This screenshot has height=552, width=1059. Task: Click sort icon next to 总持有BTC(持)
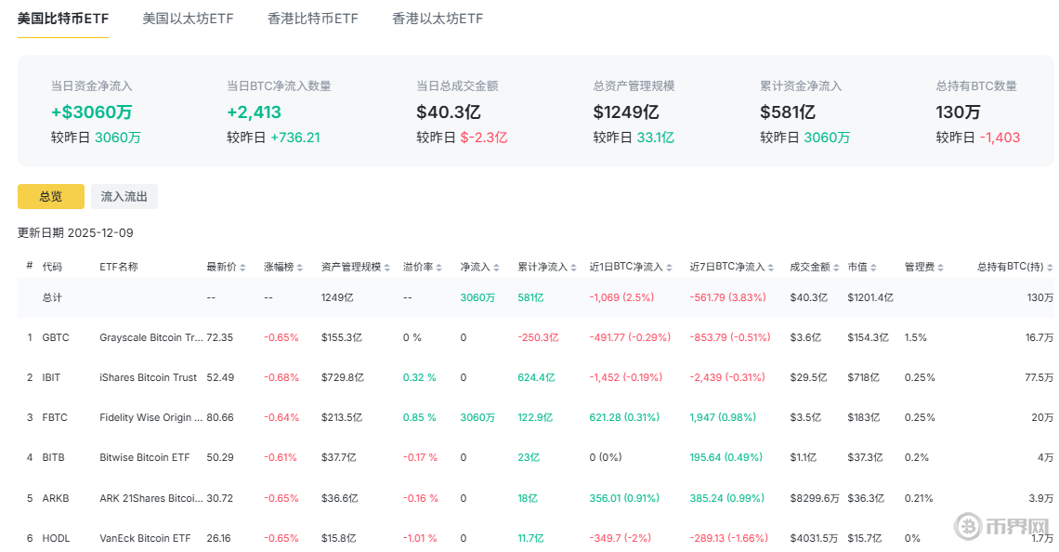[1050, 268]
